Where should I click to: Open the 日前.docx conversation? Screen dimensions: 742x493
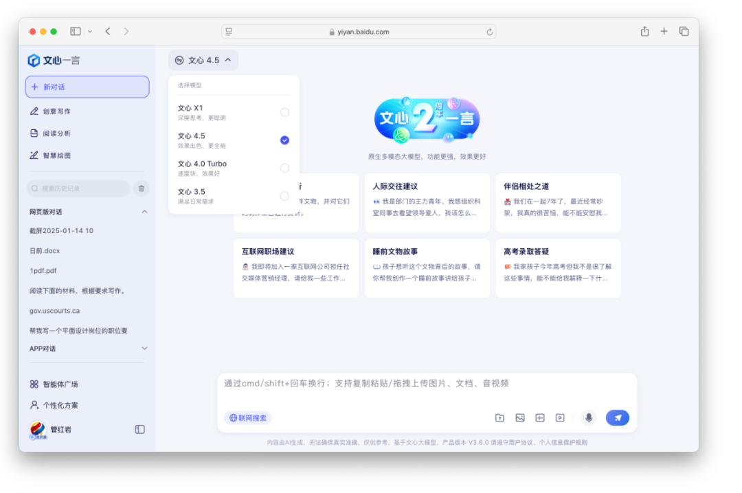point(45,250)
